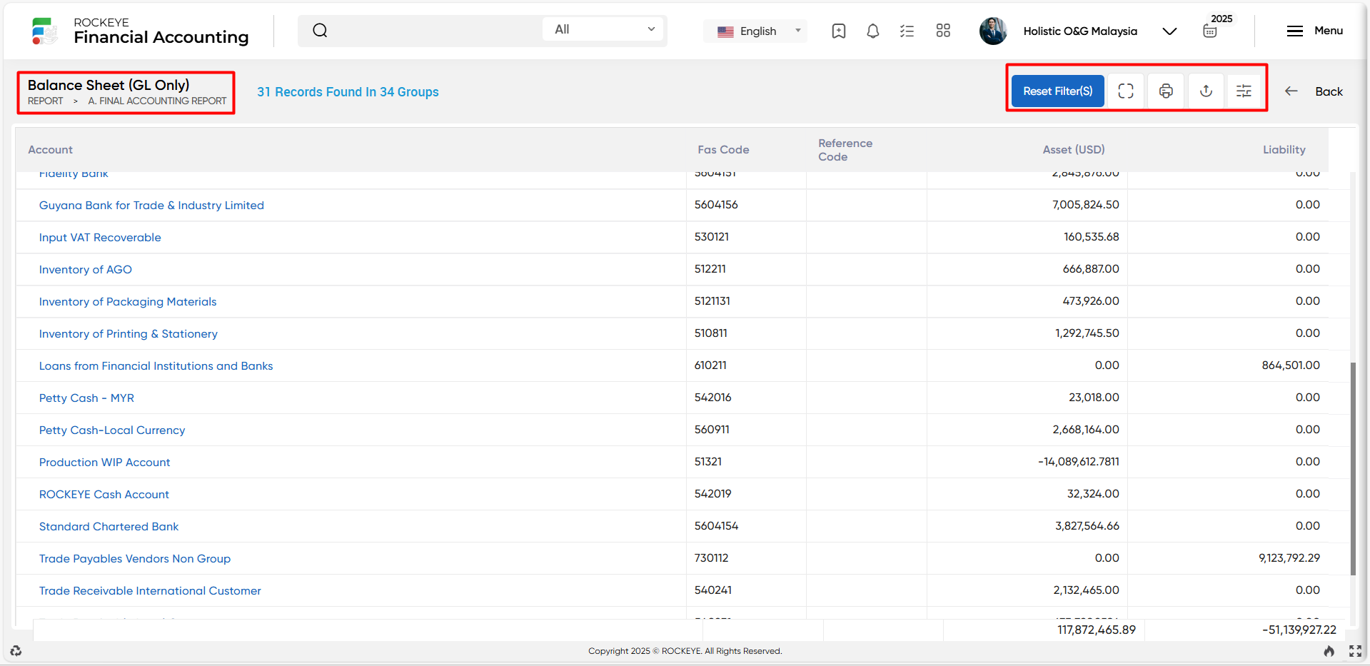This screenshot has width=1370, height=666.
Task: Open Standard Chartered Bank account
Action: coord(109,527)
